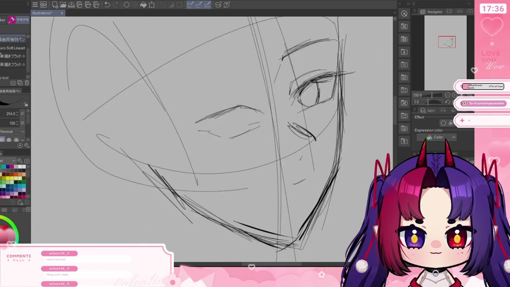The image size is (510, 287).
Task: Reset tool property to initial settings
Action: click(x=20, y=145)
